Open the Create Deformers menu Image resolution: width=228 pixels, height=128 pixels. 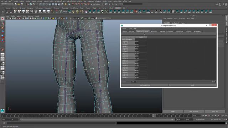pos(60,1)
